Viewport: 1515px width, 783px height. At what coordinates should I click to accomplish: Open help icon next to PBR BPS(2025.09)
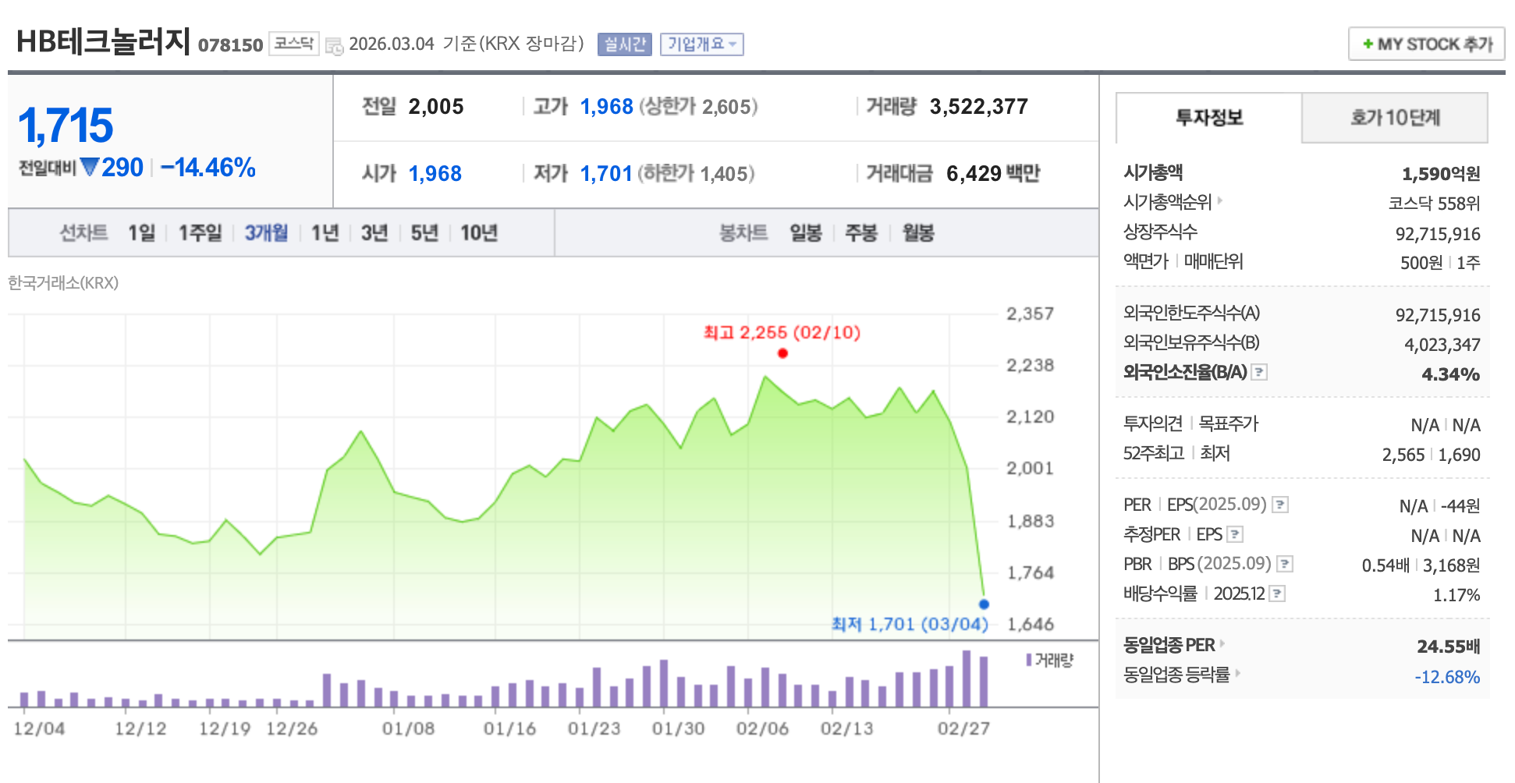(1285, 564)
